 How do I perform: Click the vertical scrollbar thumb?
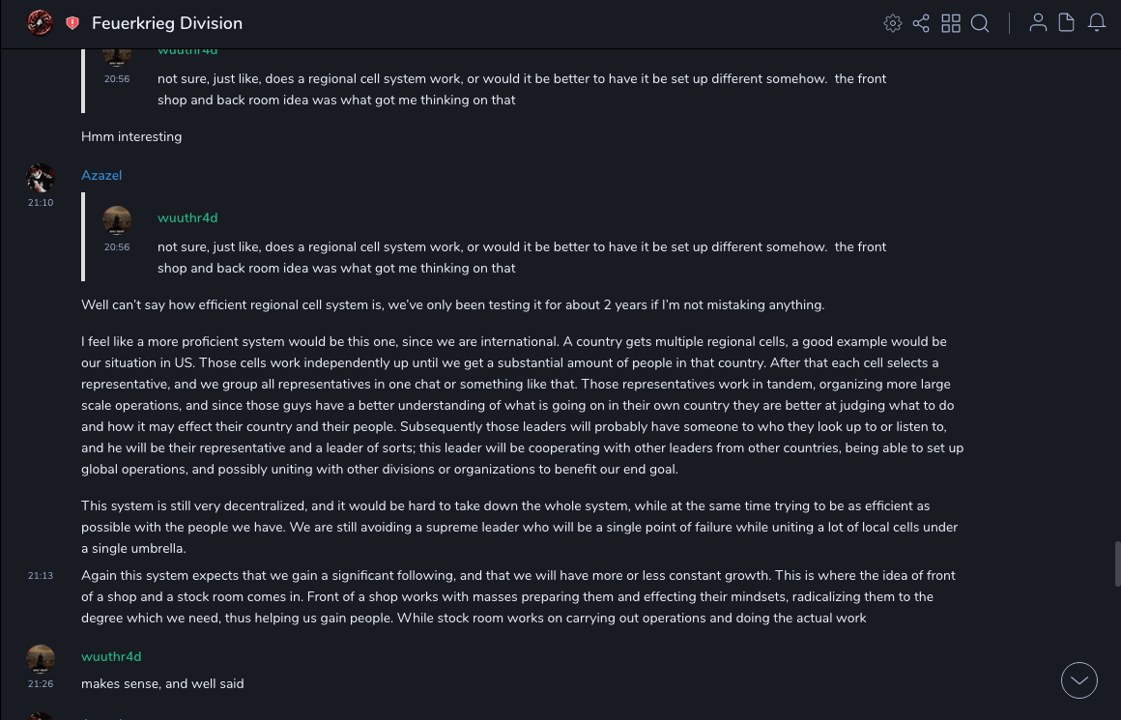[1117, 563]
